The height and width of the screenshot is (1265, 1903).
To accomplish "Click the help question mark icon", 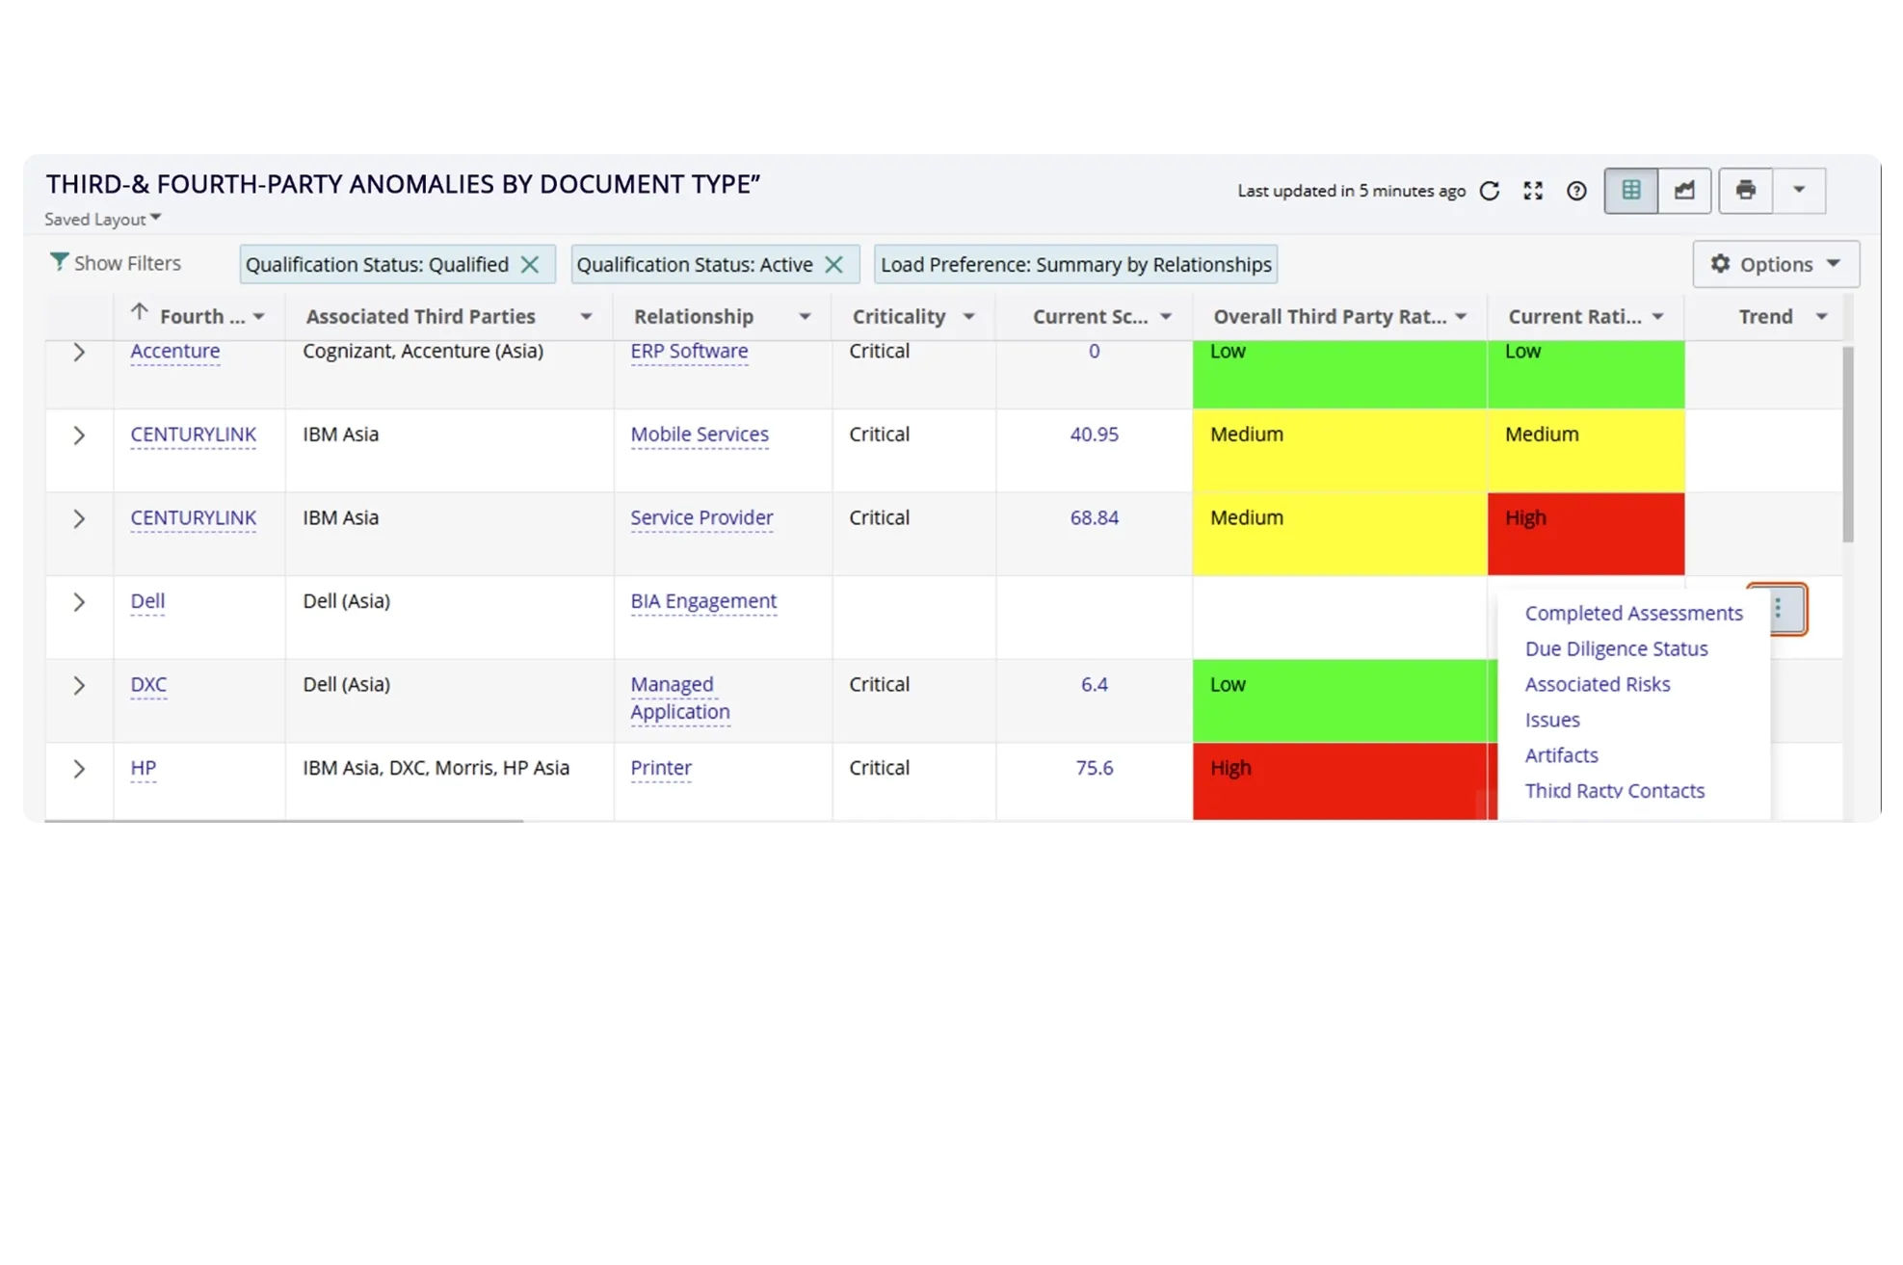I will point(1576,191).
